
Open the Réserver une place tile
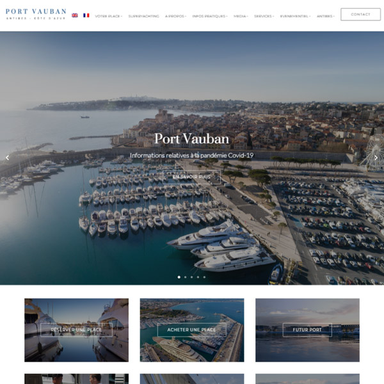coord(76,330)
